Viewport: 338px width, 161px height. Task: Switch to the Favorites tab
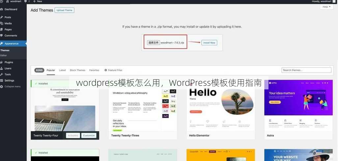coord(94,70)
